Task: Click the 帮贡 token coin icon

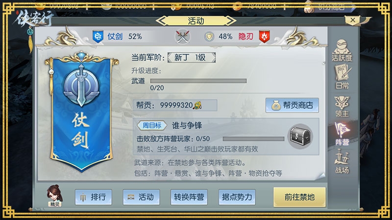Action: pos(198,106)
